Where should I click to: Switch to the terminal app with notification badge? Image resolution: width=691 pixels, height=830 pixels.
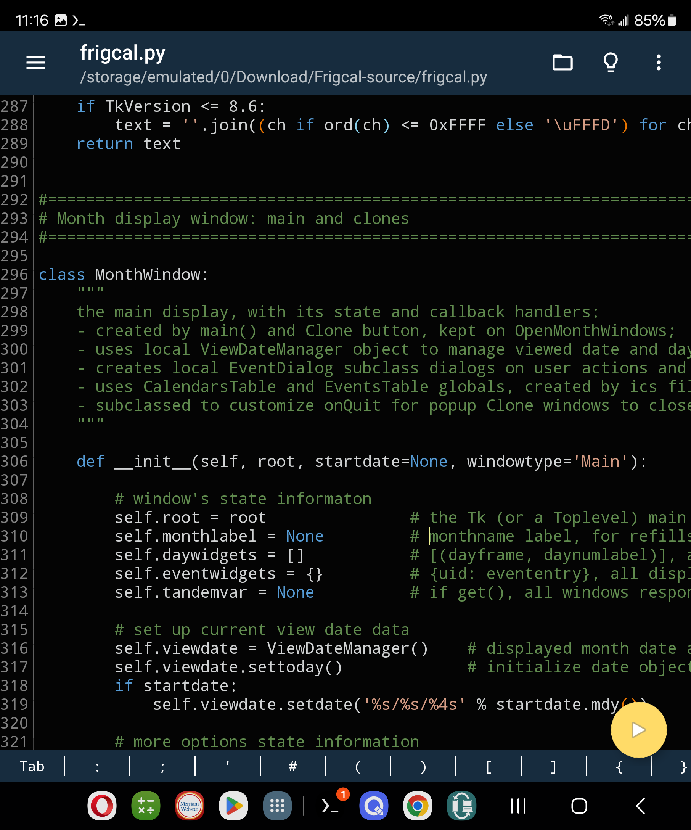coord(330,806)
